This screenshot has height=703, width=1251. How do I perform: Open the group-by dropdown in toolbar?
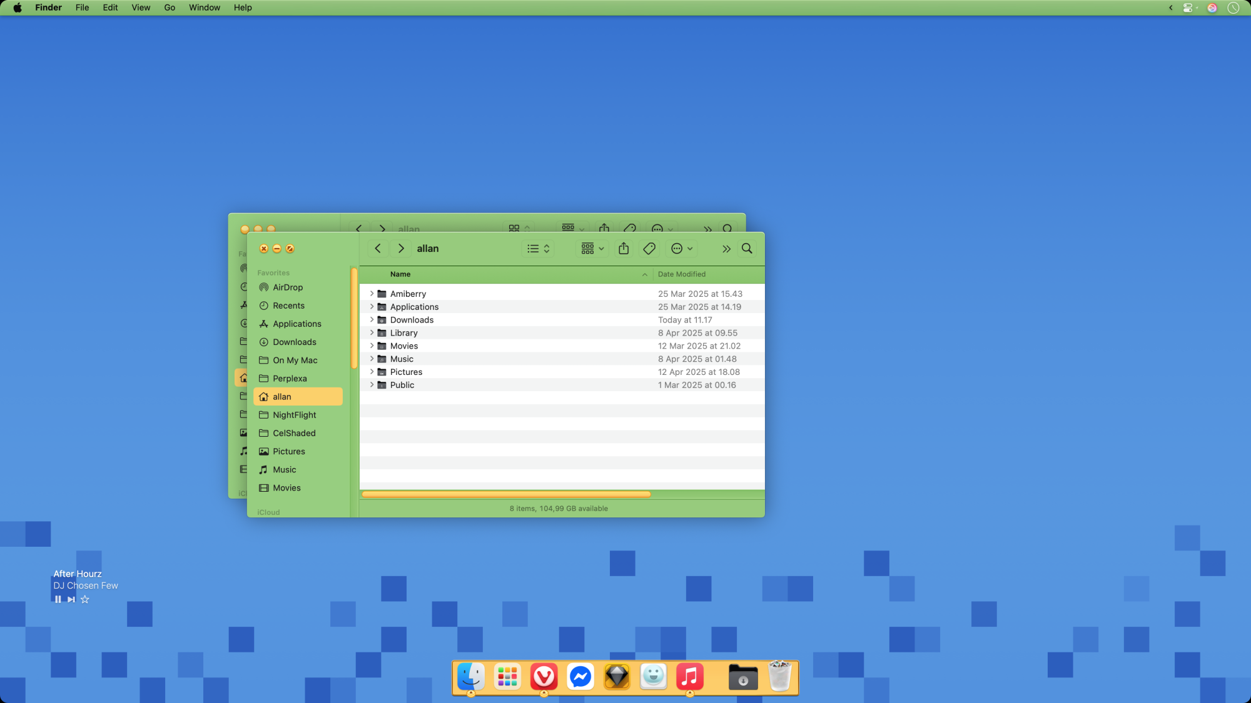pyautogui.click(x=592, y=249)
